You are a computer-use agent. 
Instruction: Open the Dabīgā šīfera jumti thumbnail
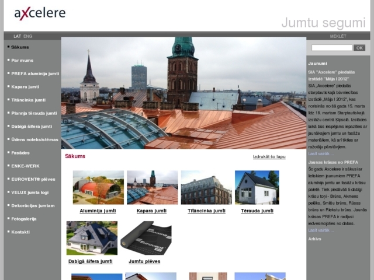pyautogui.click(x=92, y=238)
